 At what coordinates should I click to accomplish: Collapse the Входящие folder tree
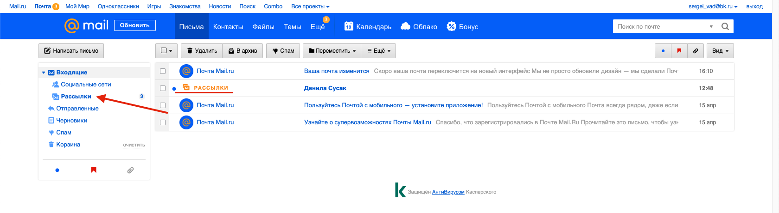(44, 73)
